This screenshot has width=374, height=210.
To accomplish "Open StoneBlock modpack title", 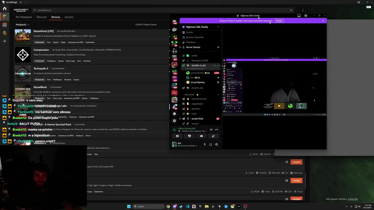I will [40, 87].
